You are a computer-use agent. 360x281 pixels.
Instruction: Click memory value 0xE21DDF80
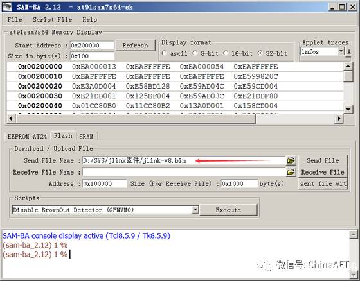click(256, 96)
